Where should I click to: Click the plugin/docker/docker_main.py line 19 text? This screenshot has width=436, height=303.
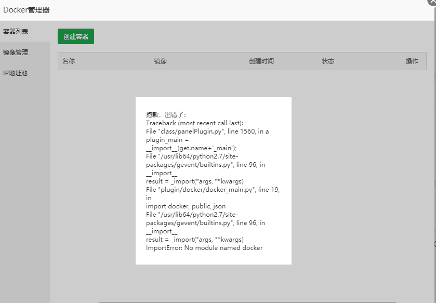pos(213,190)
